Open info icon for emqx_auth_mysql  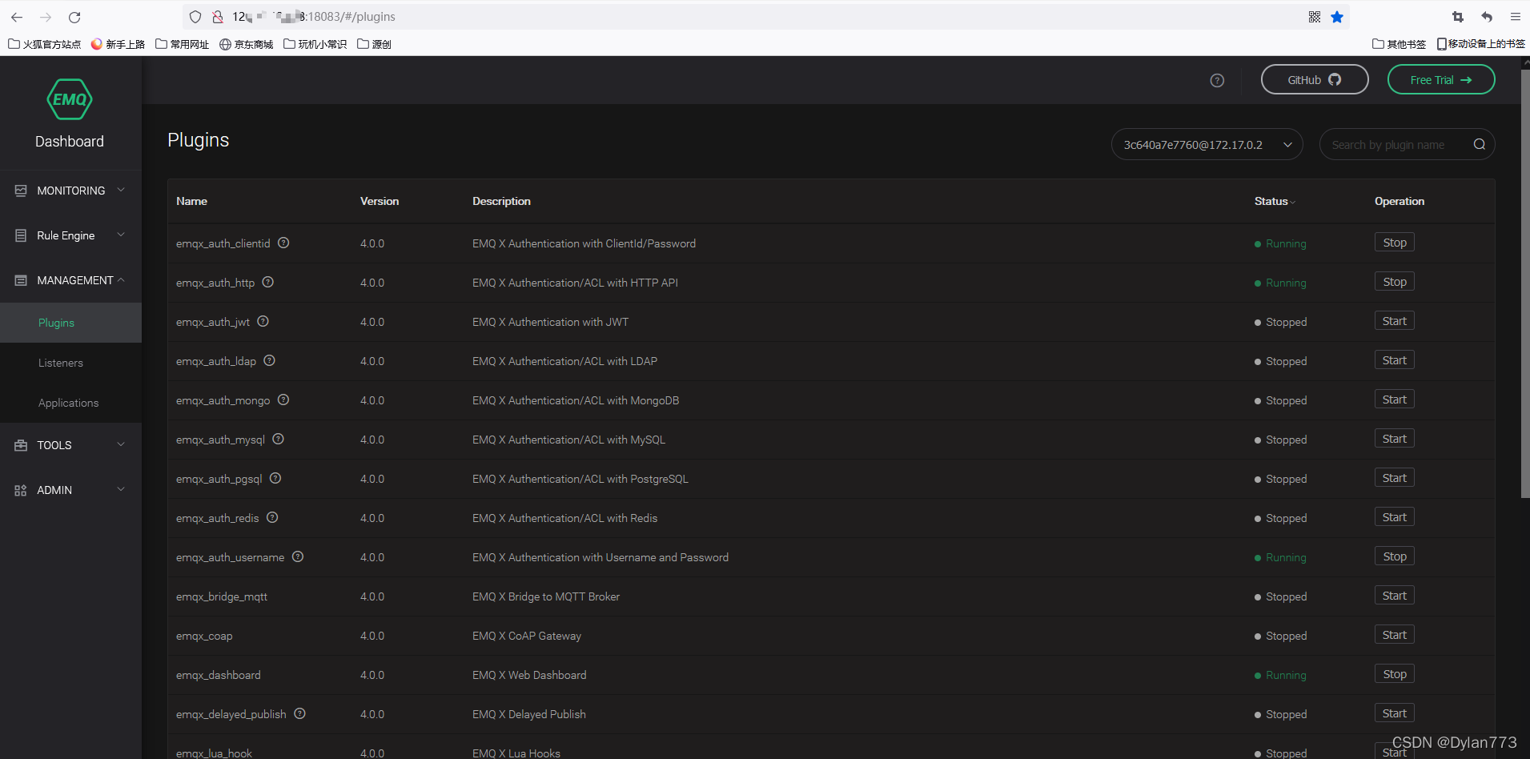tap(278, 439)
